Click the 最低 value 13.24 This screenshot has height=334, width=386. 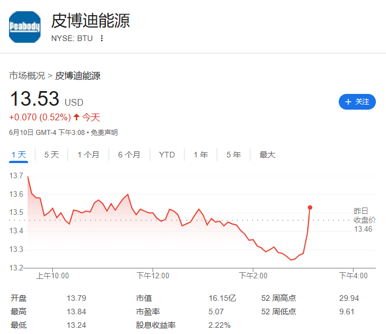(x=77, y=325)
